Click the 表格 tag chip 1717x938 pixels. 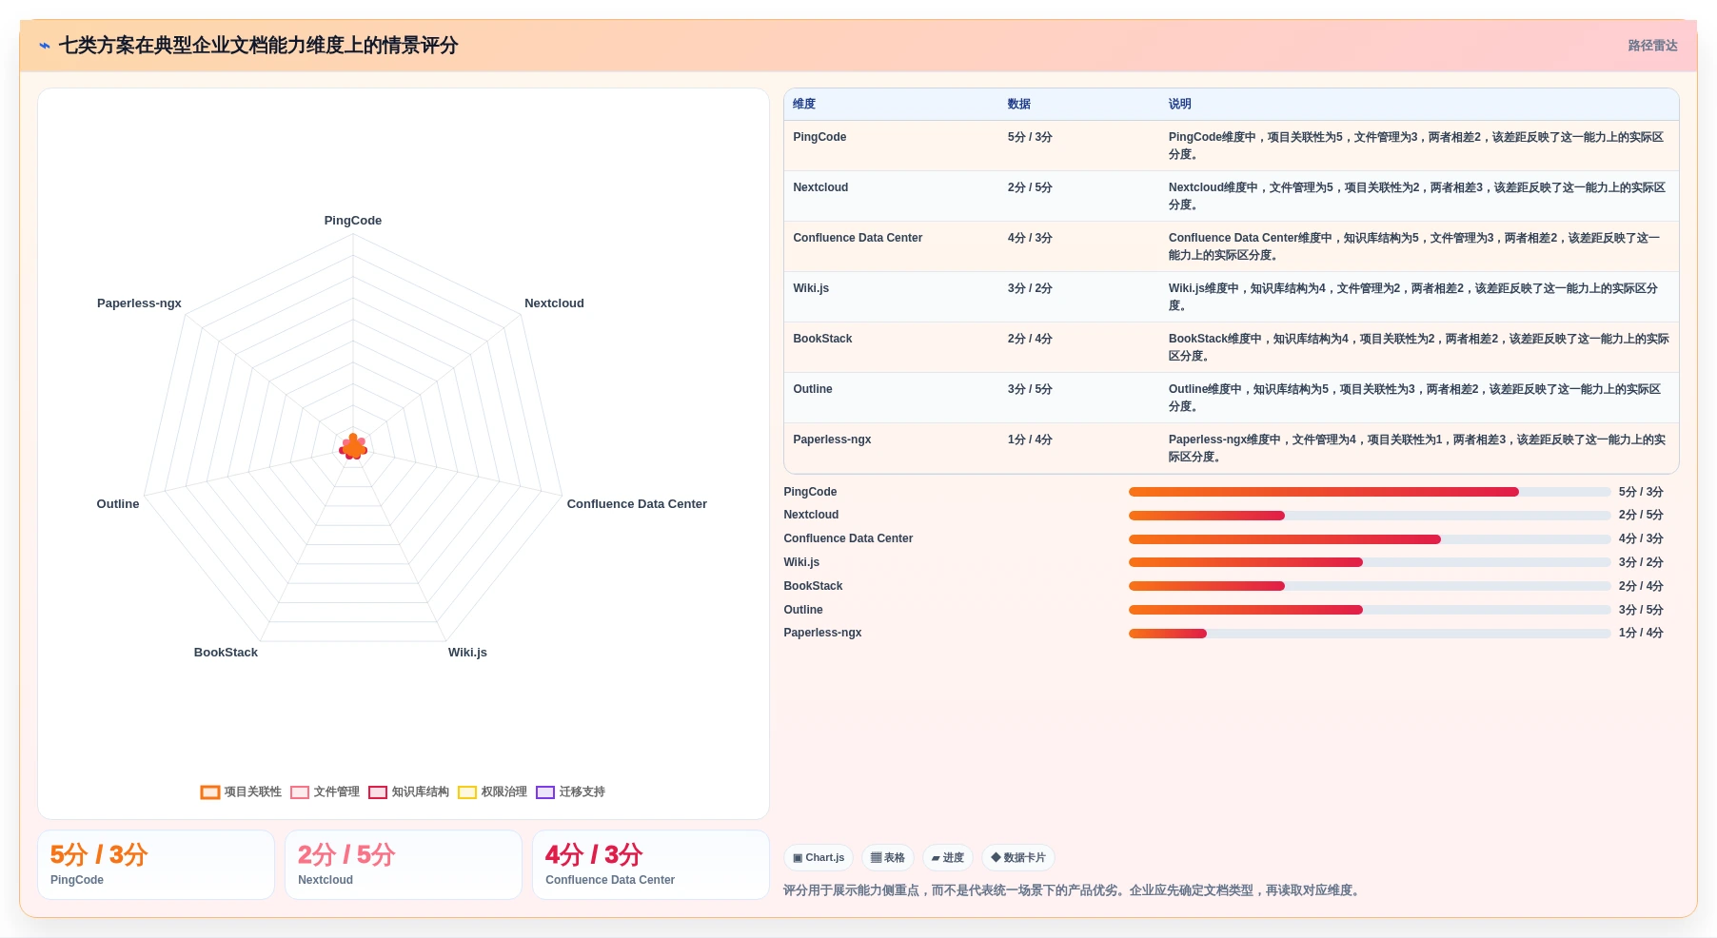(x=888, y=858)
